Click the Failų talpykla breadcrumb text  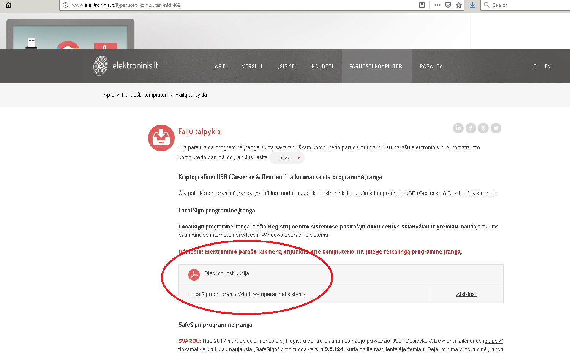point(191,95)
